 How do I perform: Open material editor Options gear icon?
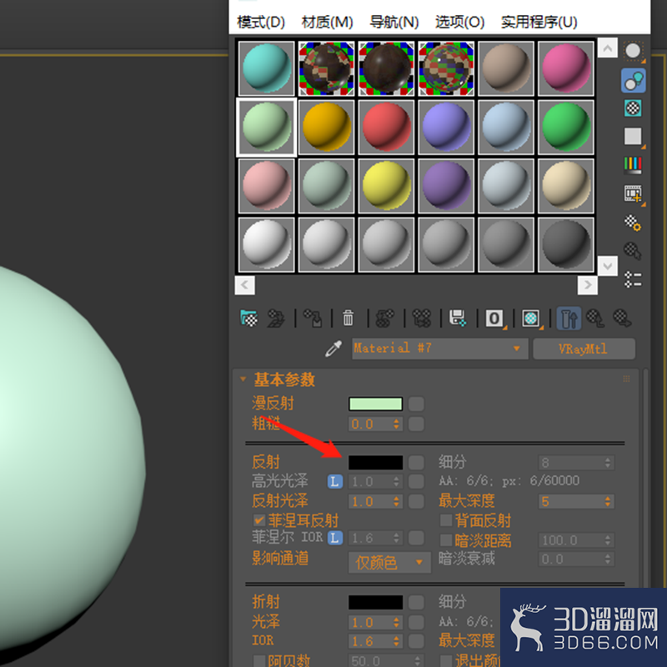click(x=633, y=223)
